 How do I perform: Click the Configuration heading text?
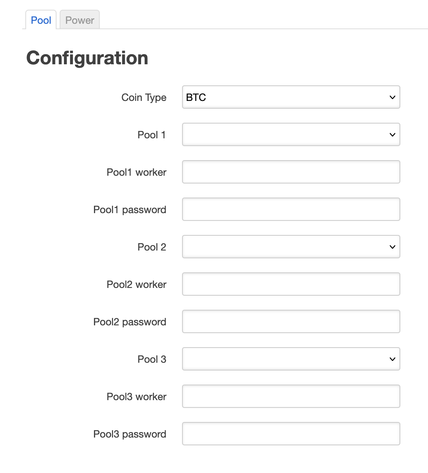[x=87, y=58]
